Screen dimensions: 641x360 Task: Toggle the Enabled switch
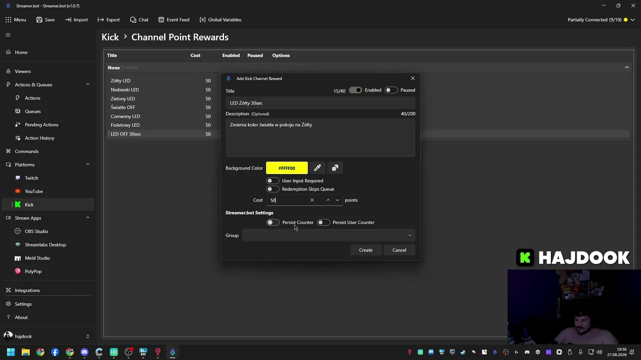coord(356,90)
